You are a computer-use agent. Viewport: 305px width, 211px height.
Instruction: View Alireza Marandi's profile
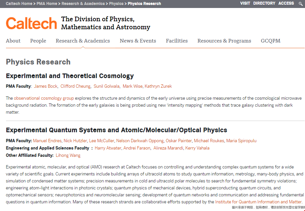168,148
